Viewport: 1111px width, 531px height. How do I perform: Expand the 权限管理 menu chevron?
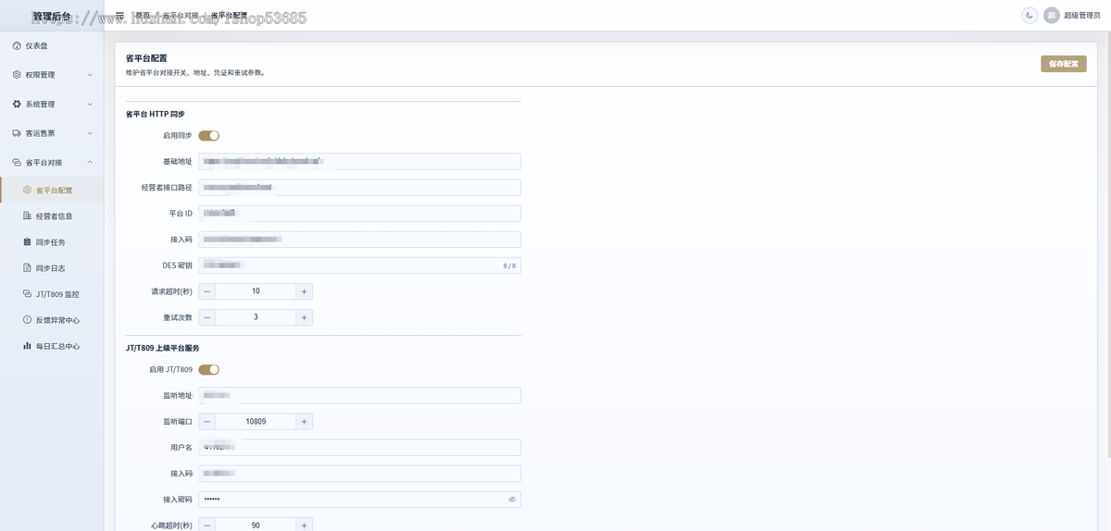90,75
